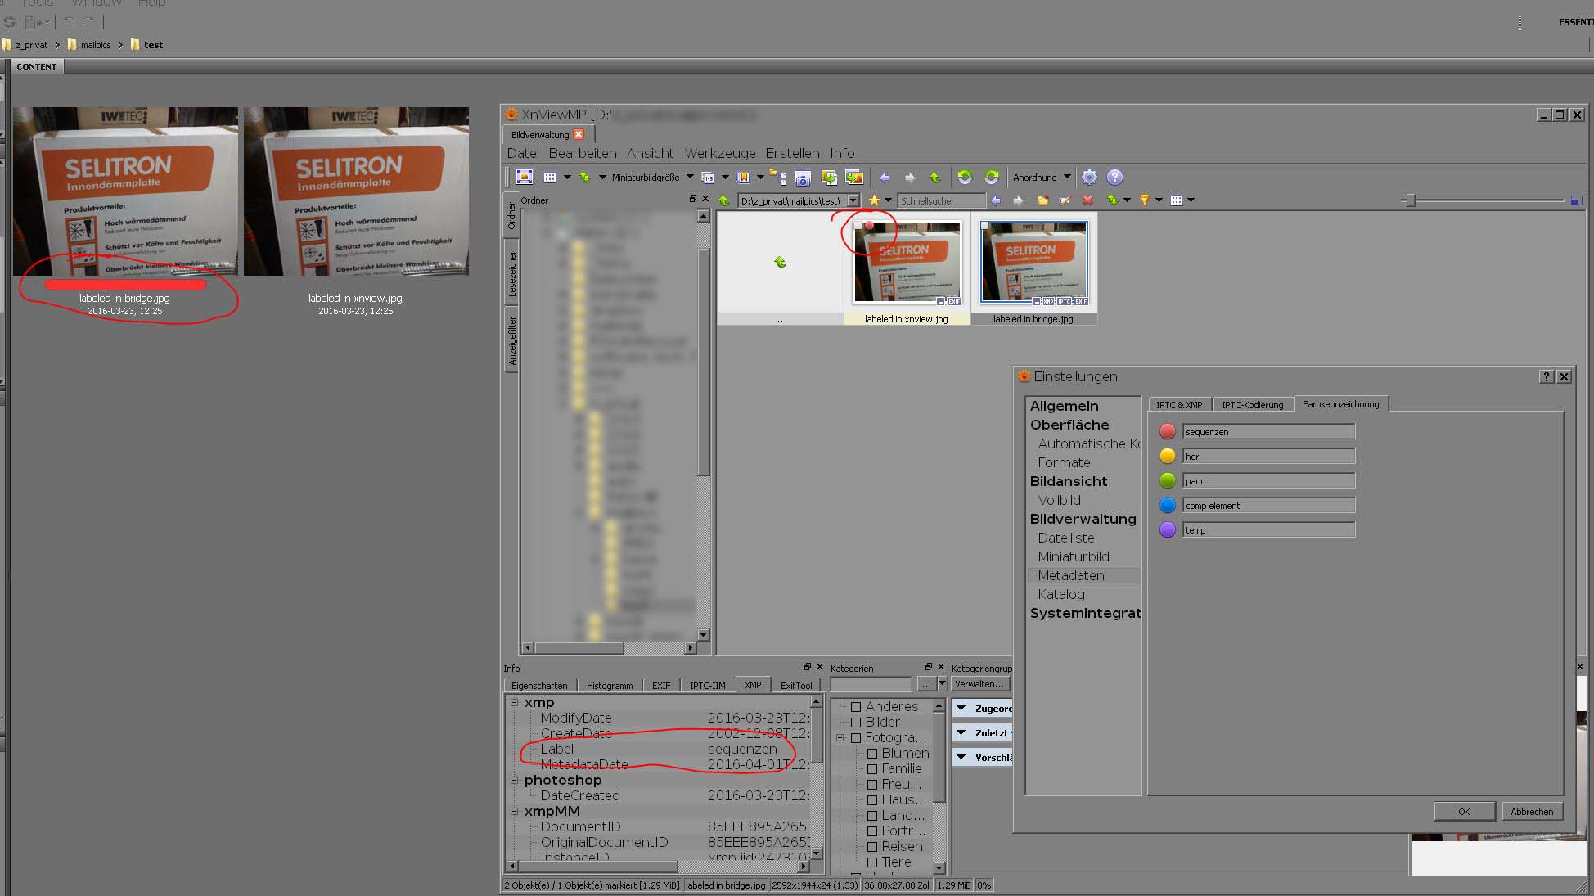Screen dimensions: 1594x896
Task: Click the OK button in Einstellungen
Action: [x=1463, y=812]
